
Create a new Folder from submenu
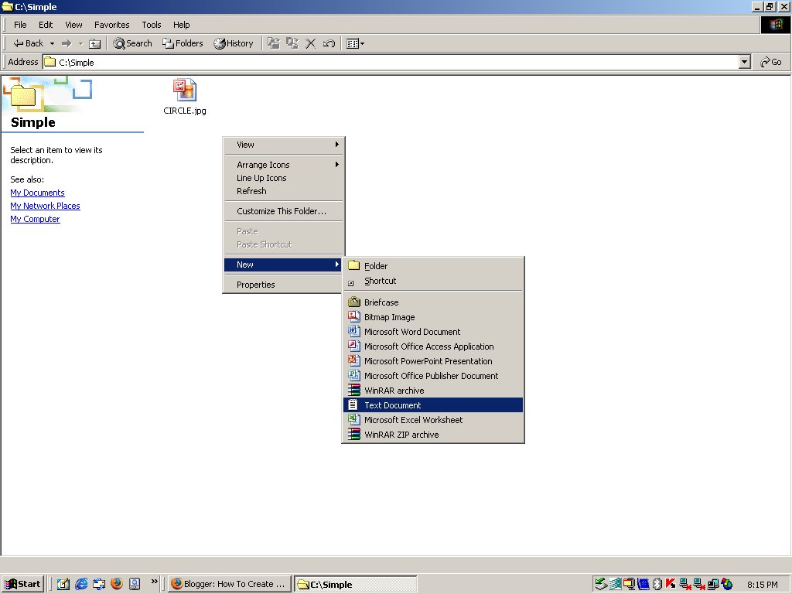pyautogui.click(x=433, y=266)
